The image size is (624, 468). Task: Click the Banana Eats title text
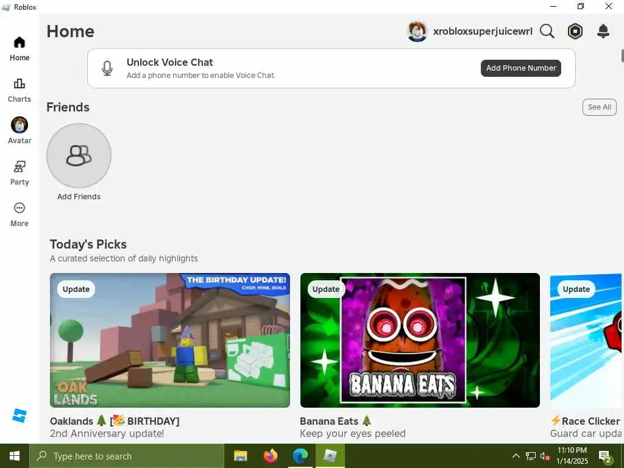pos(336,421)
